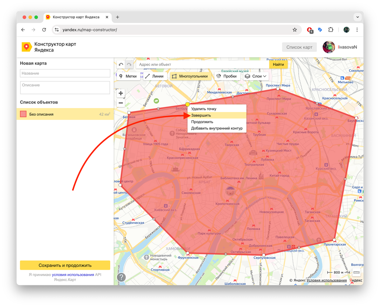Screen dimensions: 380x307
Task: Click the Адрес или объект search field
Action: 202,65
